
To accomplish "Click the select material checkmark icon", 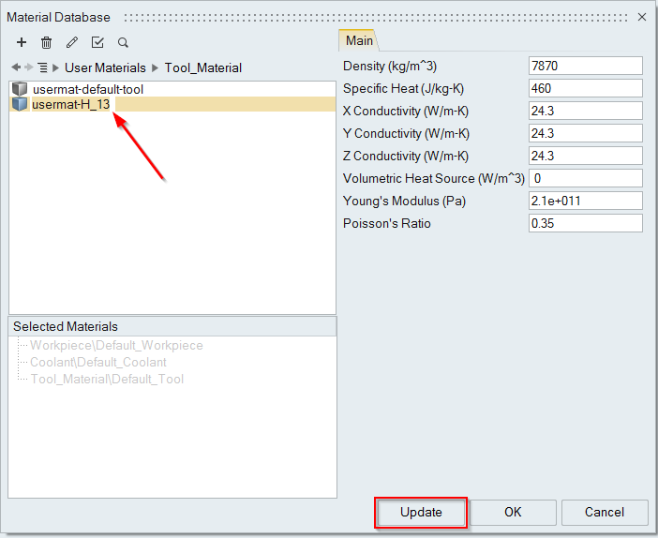I will [97, 42].
